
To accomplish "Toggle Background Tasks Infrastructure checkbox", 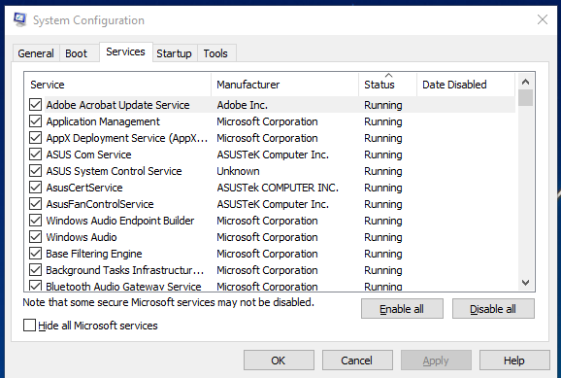I will [x=35, y=270].
